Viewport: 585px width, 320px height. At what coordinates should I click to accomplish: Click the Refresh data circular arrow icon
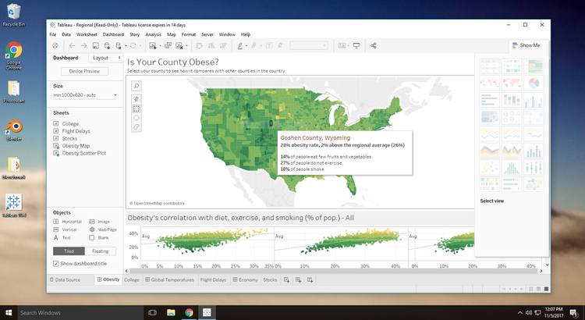click(133, 45)
